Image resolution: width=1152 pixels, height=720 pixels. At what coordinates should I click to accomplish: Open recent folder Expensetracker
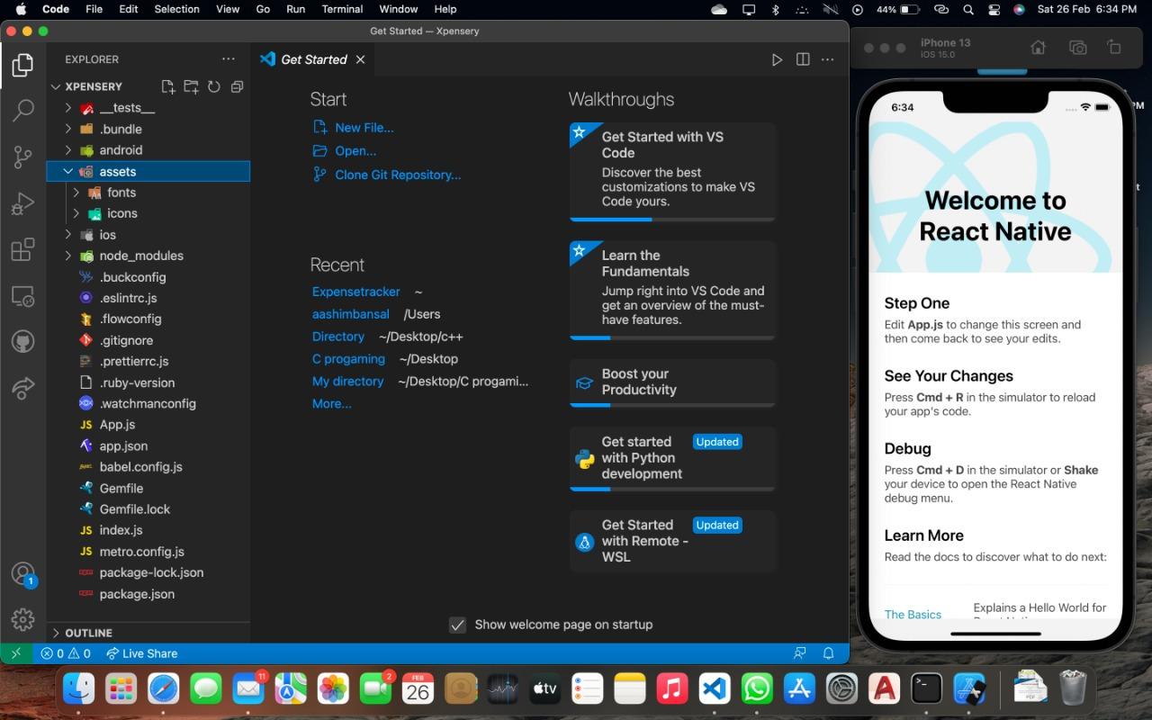(x=356, y=292)
